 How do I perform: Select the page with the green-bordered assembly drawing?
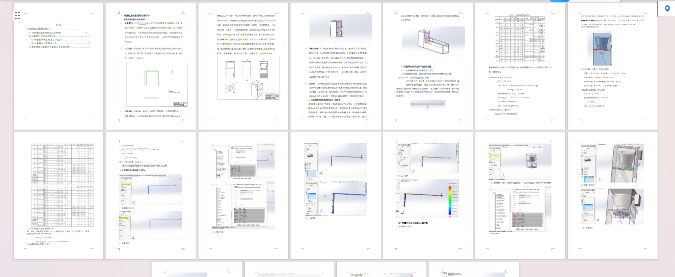coord(243,67)
